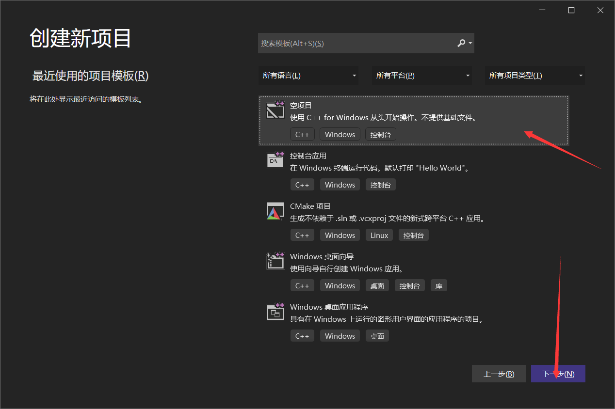Maximize the Create New Project (创建新项目) window
The height and width of the screenshot is (409, 615).
(x=571, y=10)
